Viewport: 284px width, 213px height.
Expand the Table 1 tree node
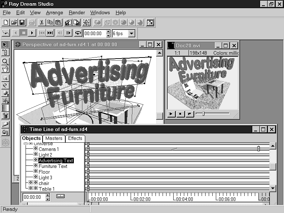coord(31,189)
